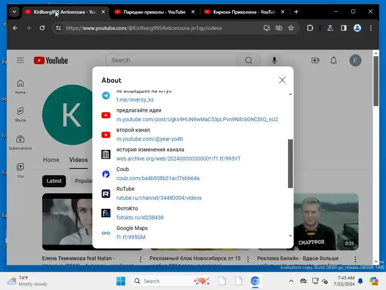The height and width of the screenshot is (290, 386).
Task: Open the Реклама Билайн video thumbnail
Action: [x=326, y=221]
